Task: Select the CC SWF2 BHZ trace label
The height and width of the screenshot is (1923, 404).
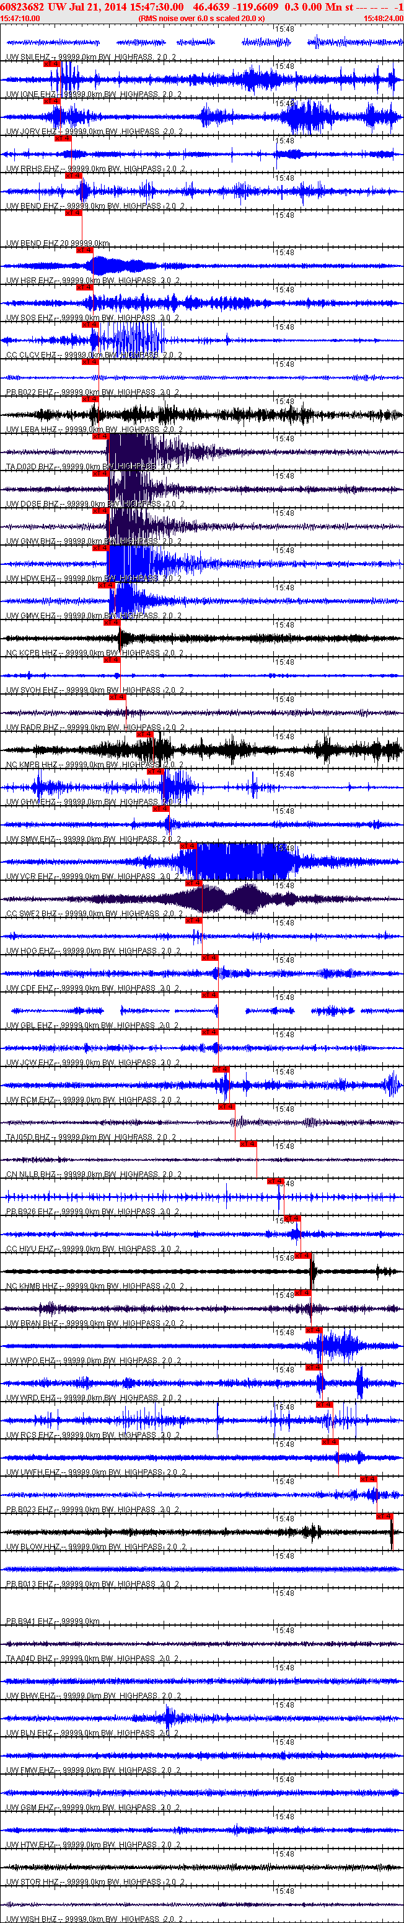Action: (94, 915)
